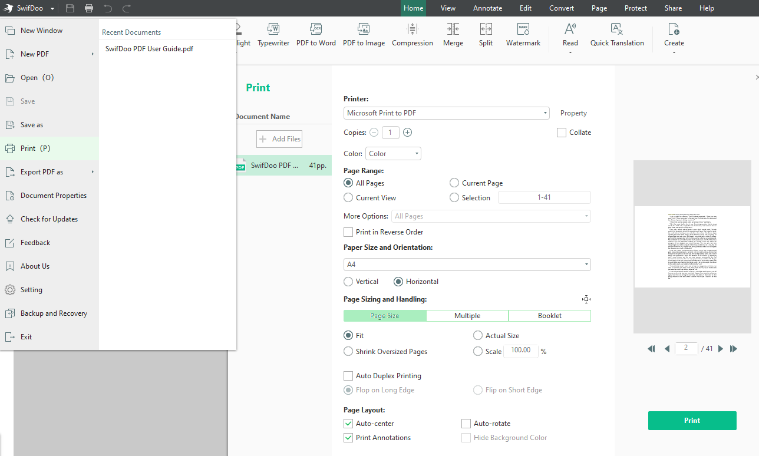Click the Setting gear menu entry
The height and width of the screenshot is (456, 759).
coord(49,290)
